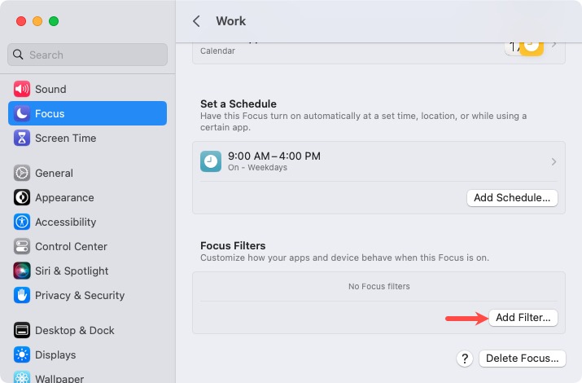Select the highlighted Focus sidebar row

click(x=87, y=113)
